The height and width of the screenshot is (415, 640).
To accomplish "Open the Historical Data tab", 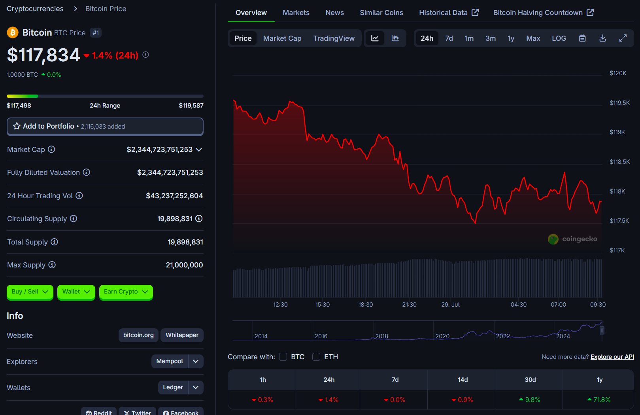I will point(449,13).
